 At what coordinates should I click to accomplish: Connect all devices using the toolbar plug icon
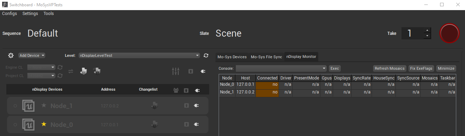point(202,71)
